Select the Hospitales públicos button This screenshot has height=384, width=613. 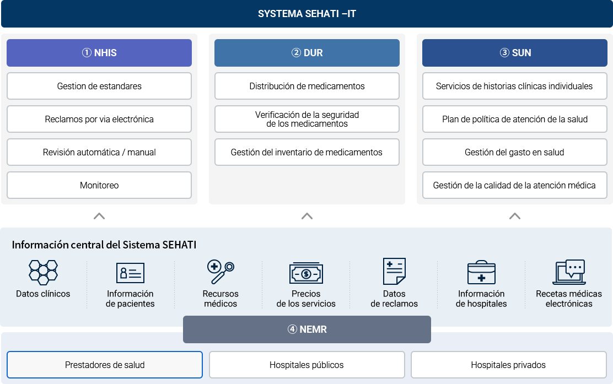click(x=306, y=365)
